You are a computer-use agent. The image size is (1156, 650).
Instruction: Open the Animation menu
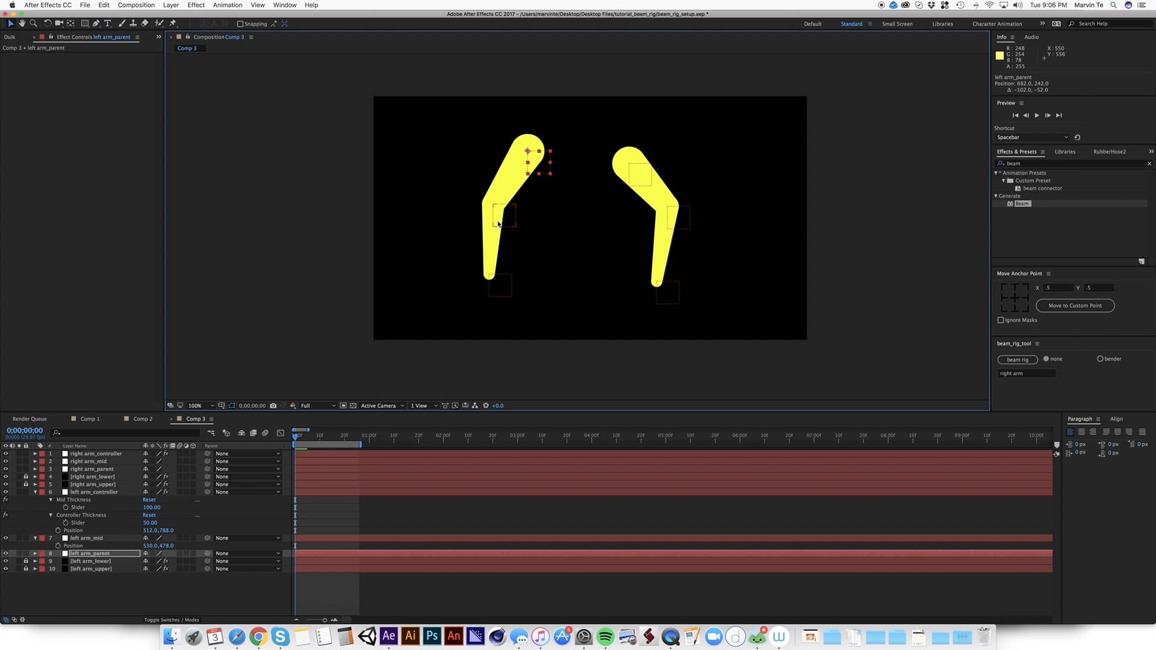pos(227,5)
